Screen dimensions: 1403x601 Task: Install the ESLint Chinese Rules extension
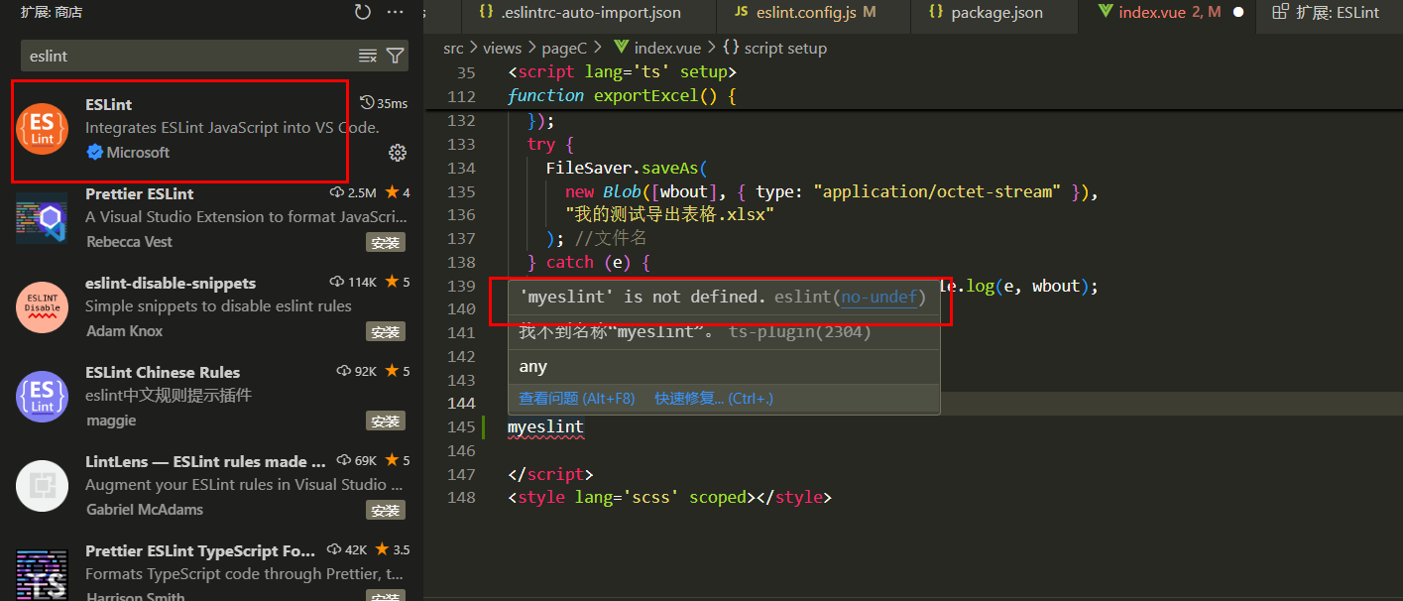[x=385, y=420]
